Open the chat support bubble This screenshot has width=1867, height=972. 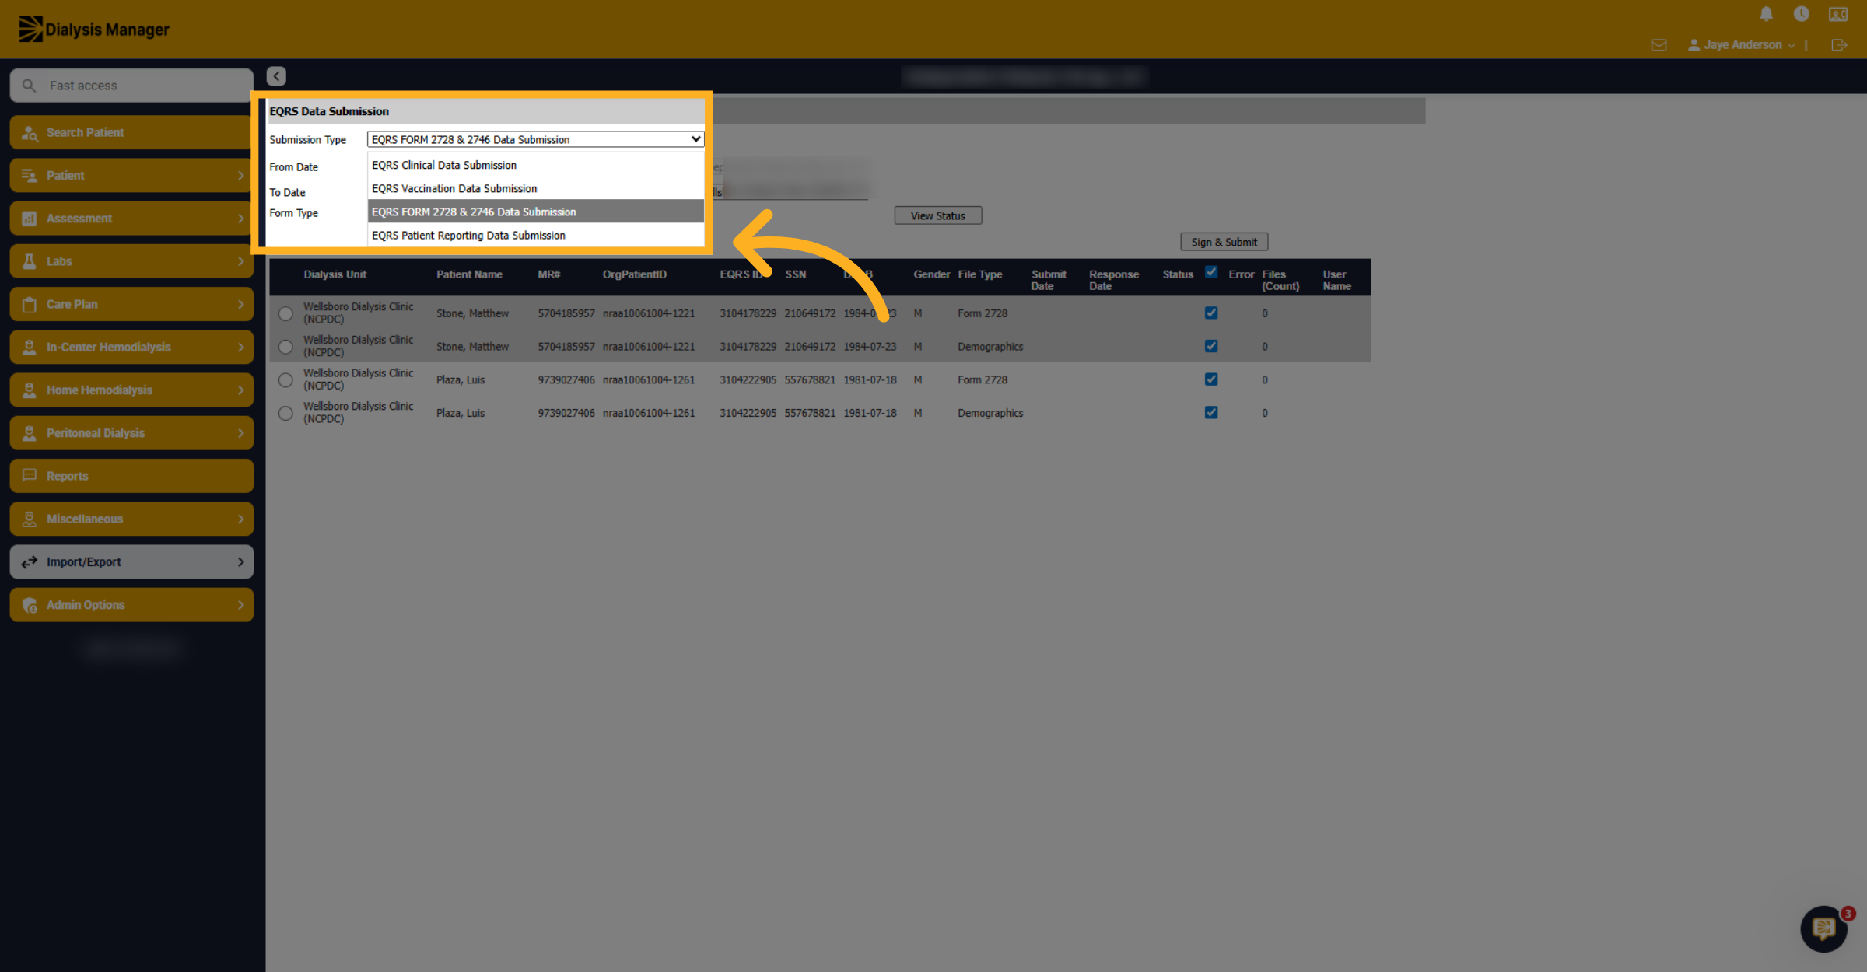(1823, 928)
